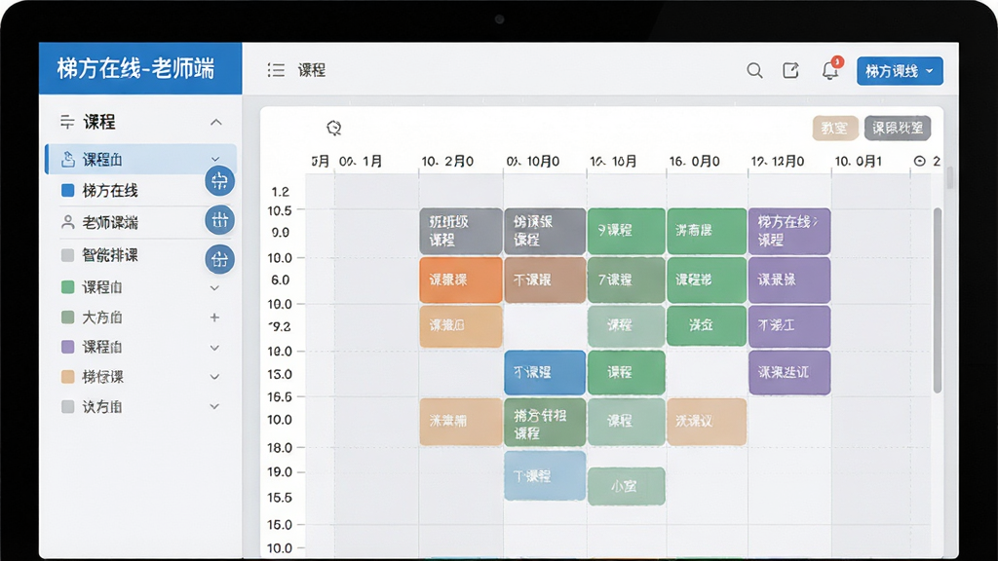Click the hand icon in highlighted sidebar row
The image size is (998, 561).
pos(67,159)
